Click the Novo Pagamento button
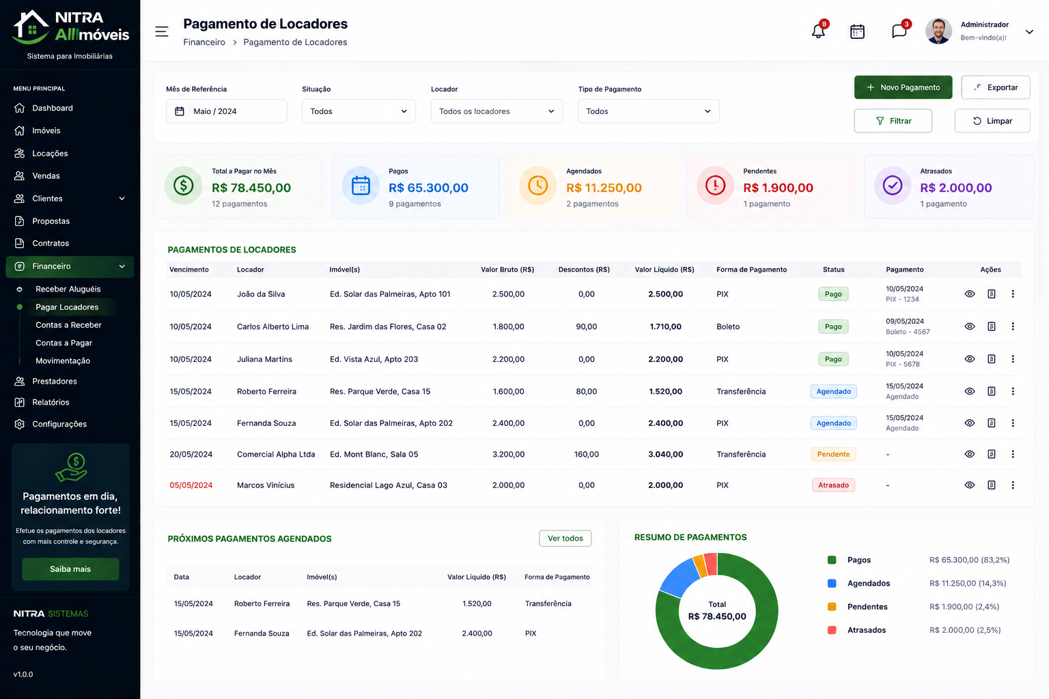The image size is (1049, 699). (x=903, y=87)
